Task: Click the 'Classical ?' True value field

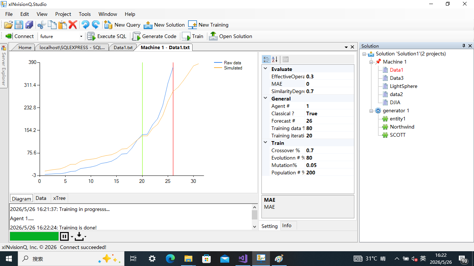Action: pyautogui.click(x=329, y=113)
